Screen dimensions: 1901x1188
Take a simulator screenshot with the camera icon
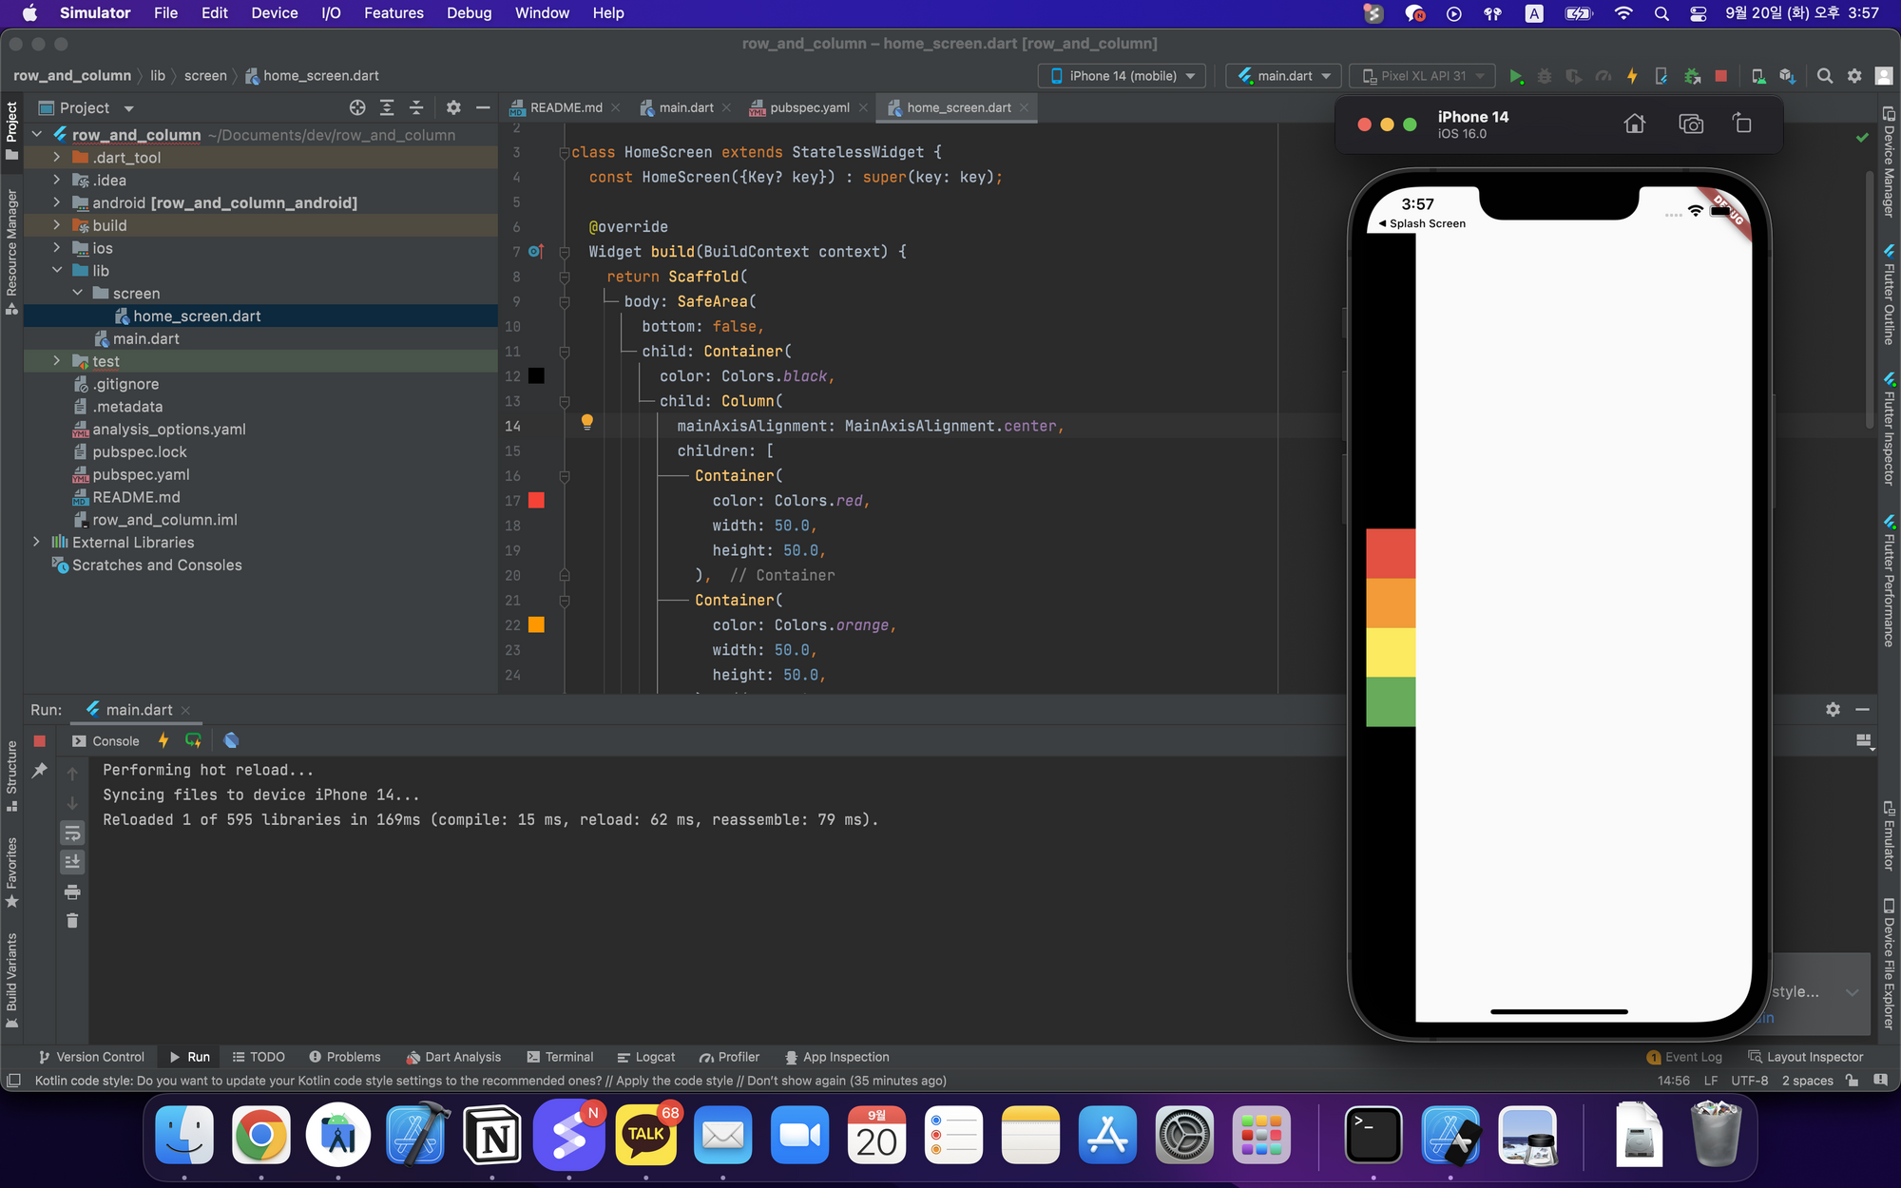(1691, 124)
